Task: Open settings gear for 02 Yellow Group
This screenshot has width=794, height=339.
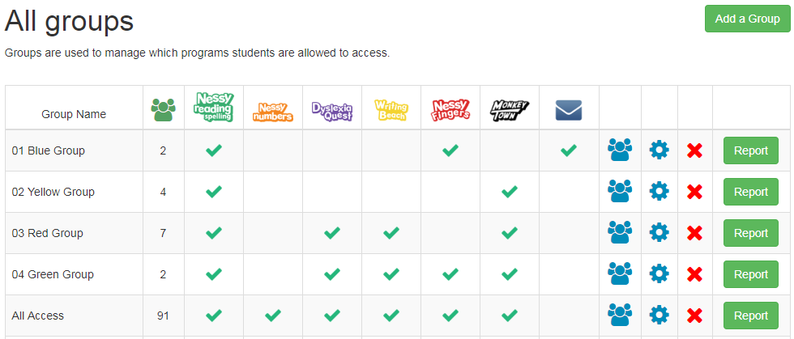Action: click(659, 192)
